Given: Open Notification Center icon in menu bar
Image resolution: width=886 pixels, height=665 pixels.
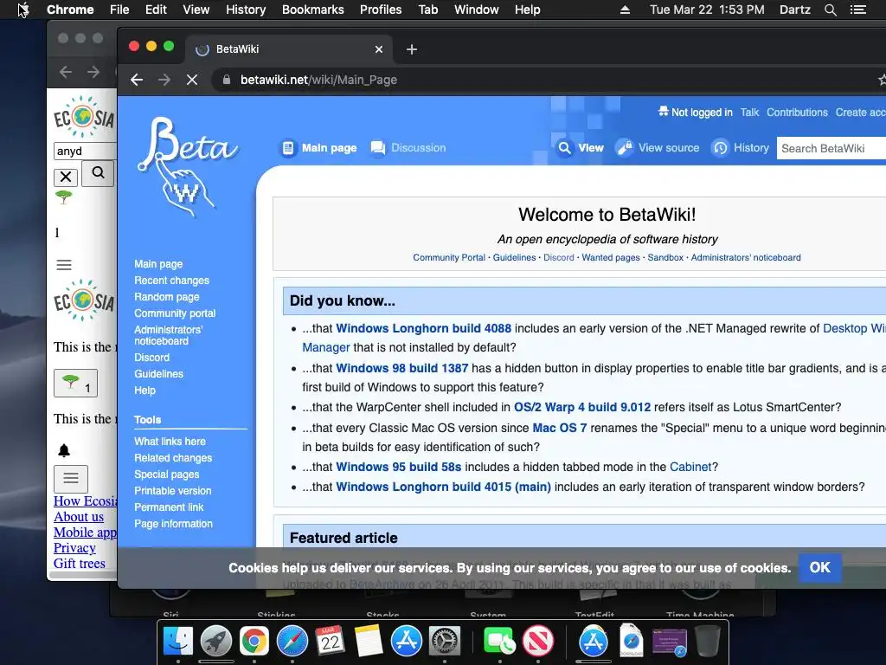Looking at the screenshot, I should click(857, 10).
